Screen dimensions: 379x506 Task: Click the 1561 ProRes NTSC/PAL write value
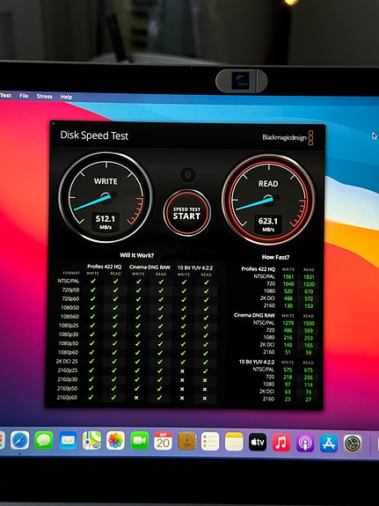(288, 276)
